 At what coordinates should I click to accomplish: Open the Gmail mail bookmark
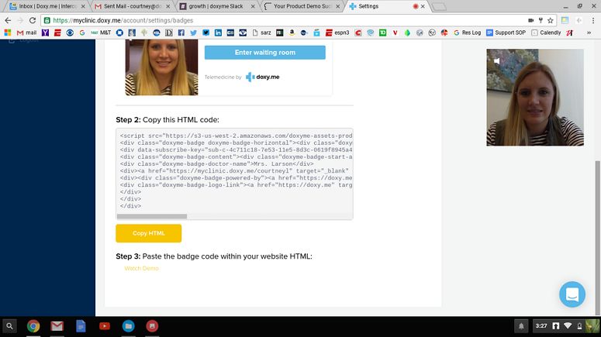(x=26, y=33)
